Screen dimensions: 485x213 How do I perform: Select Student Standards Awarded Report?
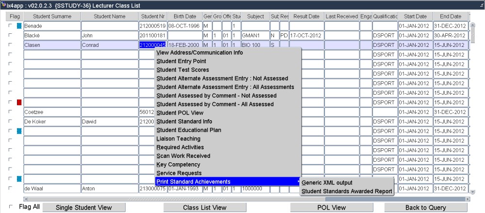point(347,191)
